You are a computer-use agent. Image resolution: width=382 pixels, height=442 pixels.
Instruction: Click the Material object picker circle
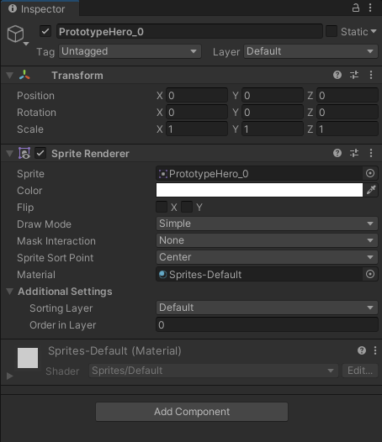coord(370,274)
